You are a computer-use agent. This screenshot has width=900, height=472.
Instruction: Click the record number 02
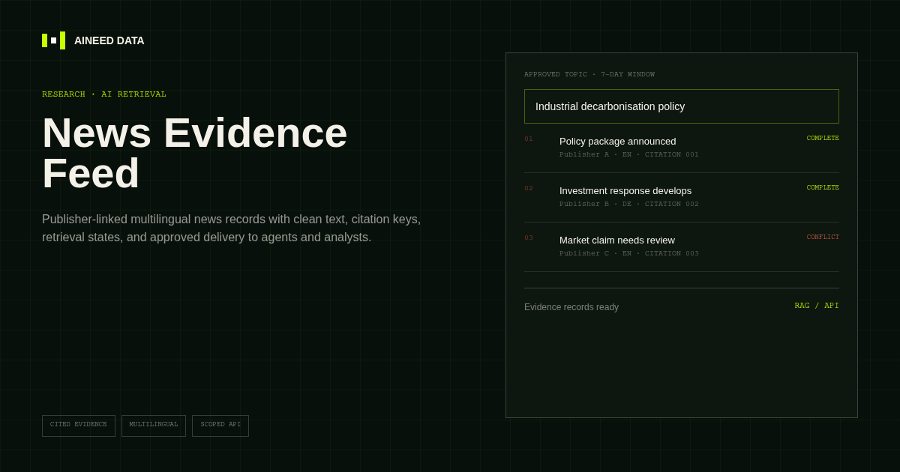tap(529, 188)
